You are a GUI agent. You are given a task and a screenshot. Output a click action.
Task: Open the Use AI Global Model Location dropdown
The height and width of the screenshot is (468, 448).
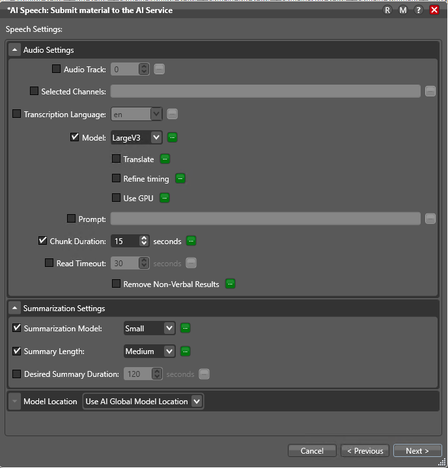(x=143, y=402)
